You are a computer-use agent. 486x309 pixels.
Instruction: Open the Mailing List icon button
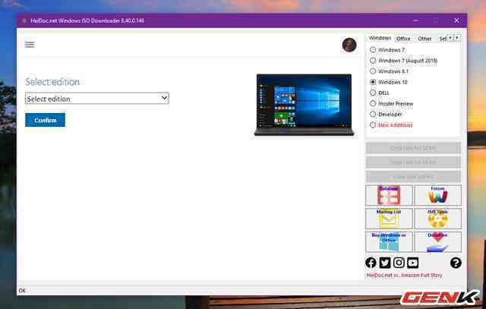[389, 219]
